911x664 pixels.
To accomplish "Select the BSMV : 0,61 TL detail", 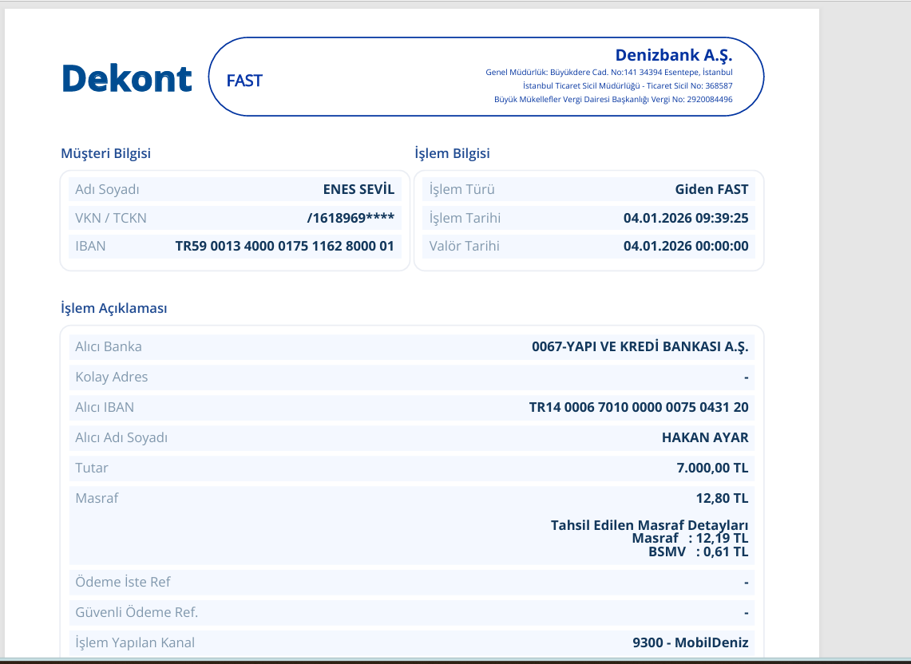I will coord(699,552).
